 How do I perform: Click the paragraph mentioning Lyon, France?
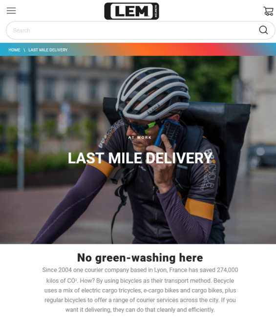point(140,290)
